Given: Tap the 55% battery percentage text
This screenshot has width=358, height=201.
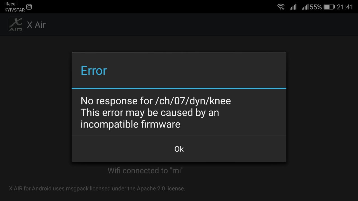Looking at the screenshot, I should point(316,7).
